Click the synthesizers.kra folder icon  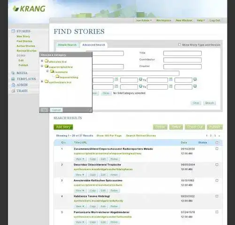(46, 82)
